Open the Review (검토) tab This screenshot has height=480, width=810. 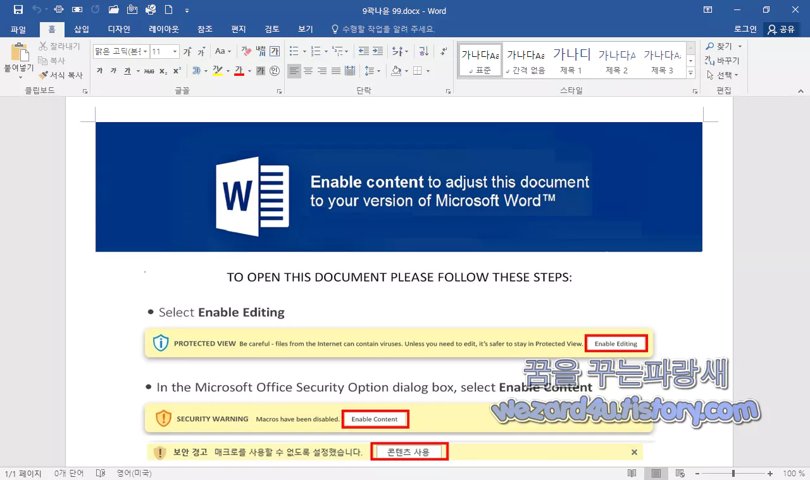click(272, 29)
